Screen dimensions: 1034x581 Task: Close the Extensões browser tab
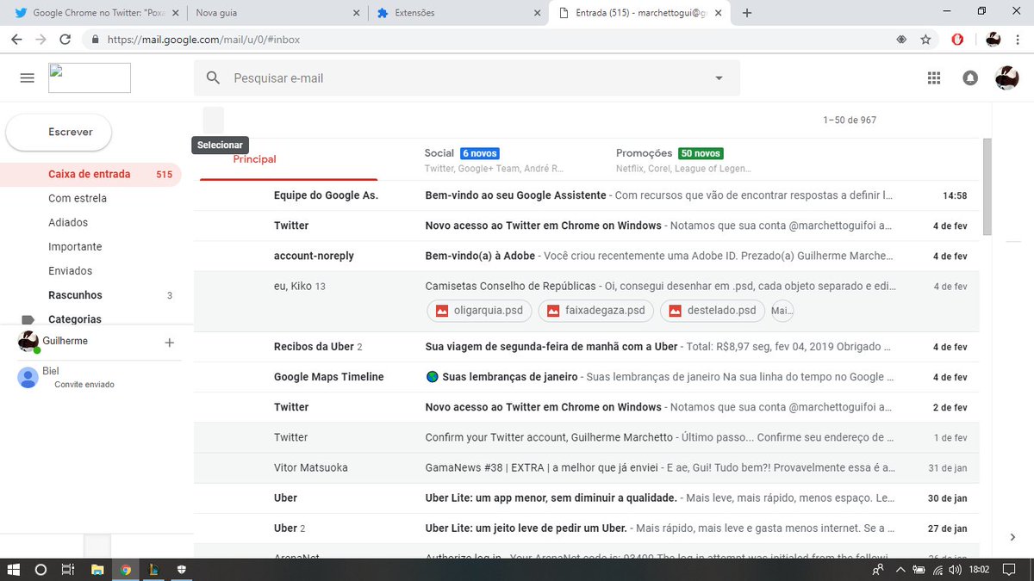(537, 13)
